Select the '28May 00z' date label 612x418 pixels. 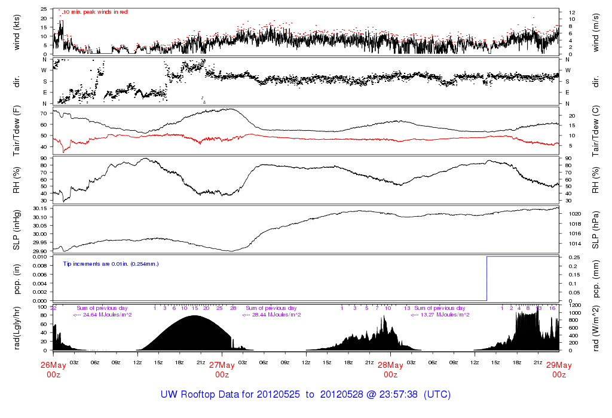click(x=390, y=370)
